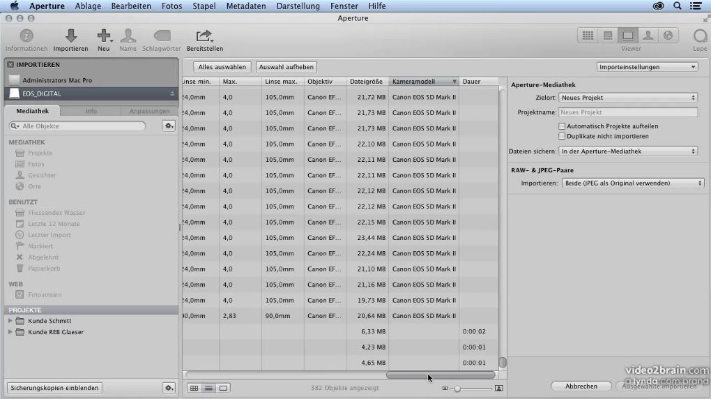Click Sicherungskopien einblenden button
The width and height of the screenshot is (711, 399).
click(x=54, y=388)
